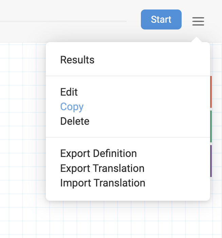This screenshot has height=238, width=222.
Task: Click the grid canvas left of the popup
Action: (23, 121)
